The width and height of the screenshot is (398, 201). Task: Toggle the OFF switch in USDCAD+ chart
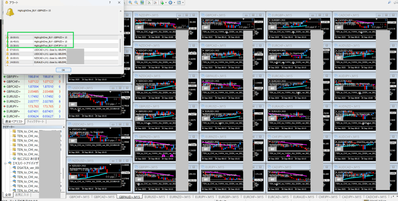[x=72, y=141]
